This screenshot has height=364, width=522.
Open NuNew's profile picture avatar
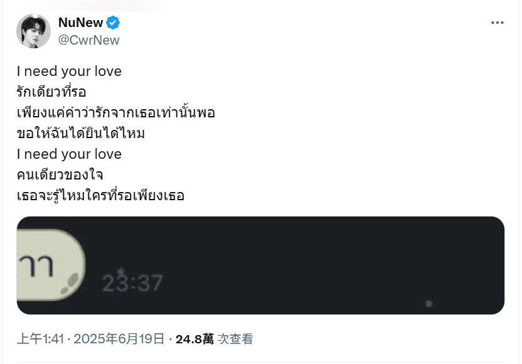click(x=33, y=31)
